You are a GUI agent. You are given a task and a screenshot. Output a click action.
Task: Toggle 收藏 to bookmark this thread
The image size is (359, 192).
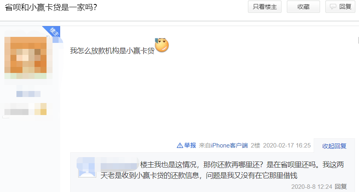[303, 7]
